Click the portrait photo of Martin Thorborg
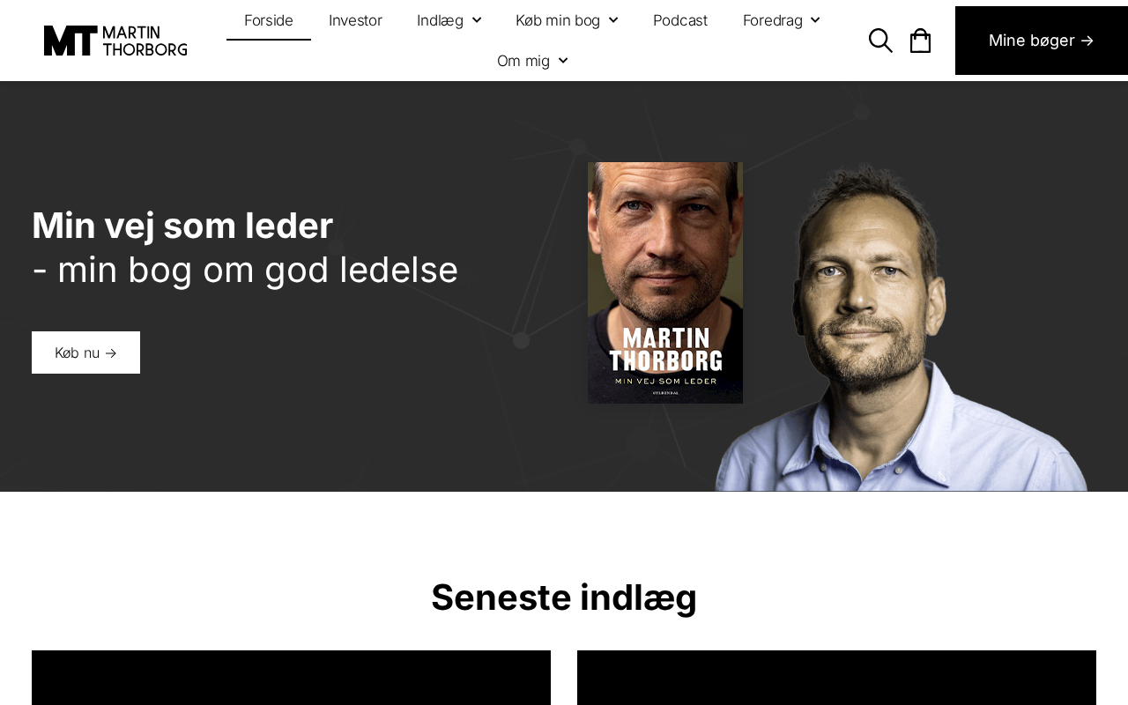This screenshot has width=1128, height=705. pyautogui.click(x=901, y=327)
